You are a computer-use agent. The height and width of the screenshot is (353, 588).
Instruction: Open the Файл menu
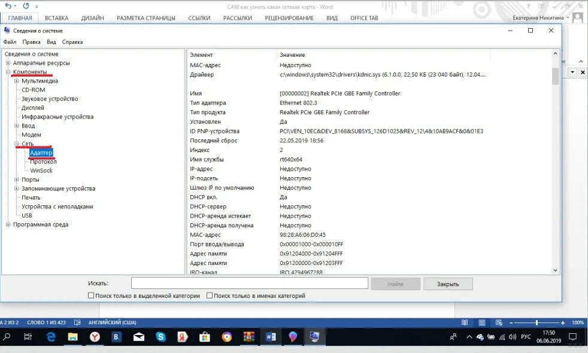[x=10, y=42]
